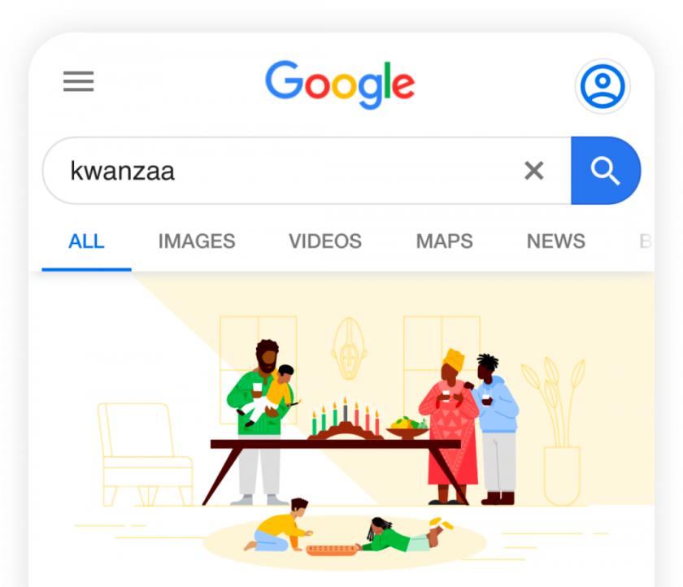Switch to the IMAGES tab

click(197, 241)
